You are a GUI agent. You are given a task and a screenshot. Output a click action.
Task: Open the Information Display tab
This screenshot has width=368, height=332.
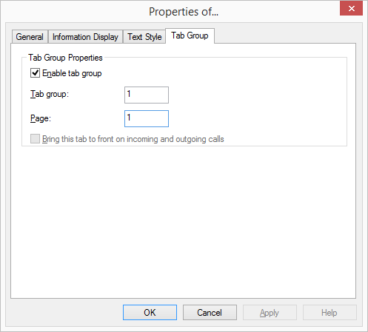pyautogui.click(x=85, y=37)
